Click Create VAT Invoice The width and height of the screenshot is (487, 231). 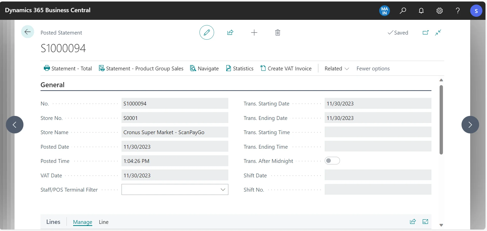click(x=286, y=69)
